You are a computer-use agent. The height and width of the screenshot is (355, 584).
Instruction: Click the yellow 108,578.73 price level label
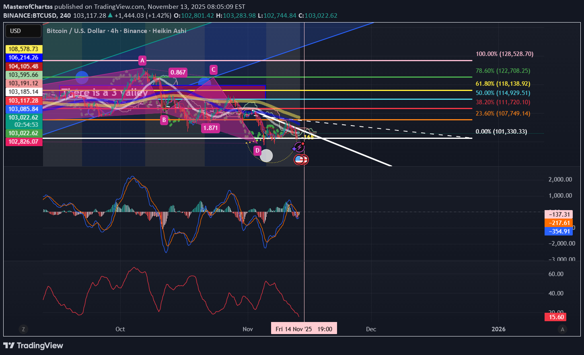tap(23, 49)
